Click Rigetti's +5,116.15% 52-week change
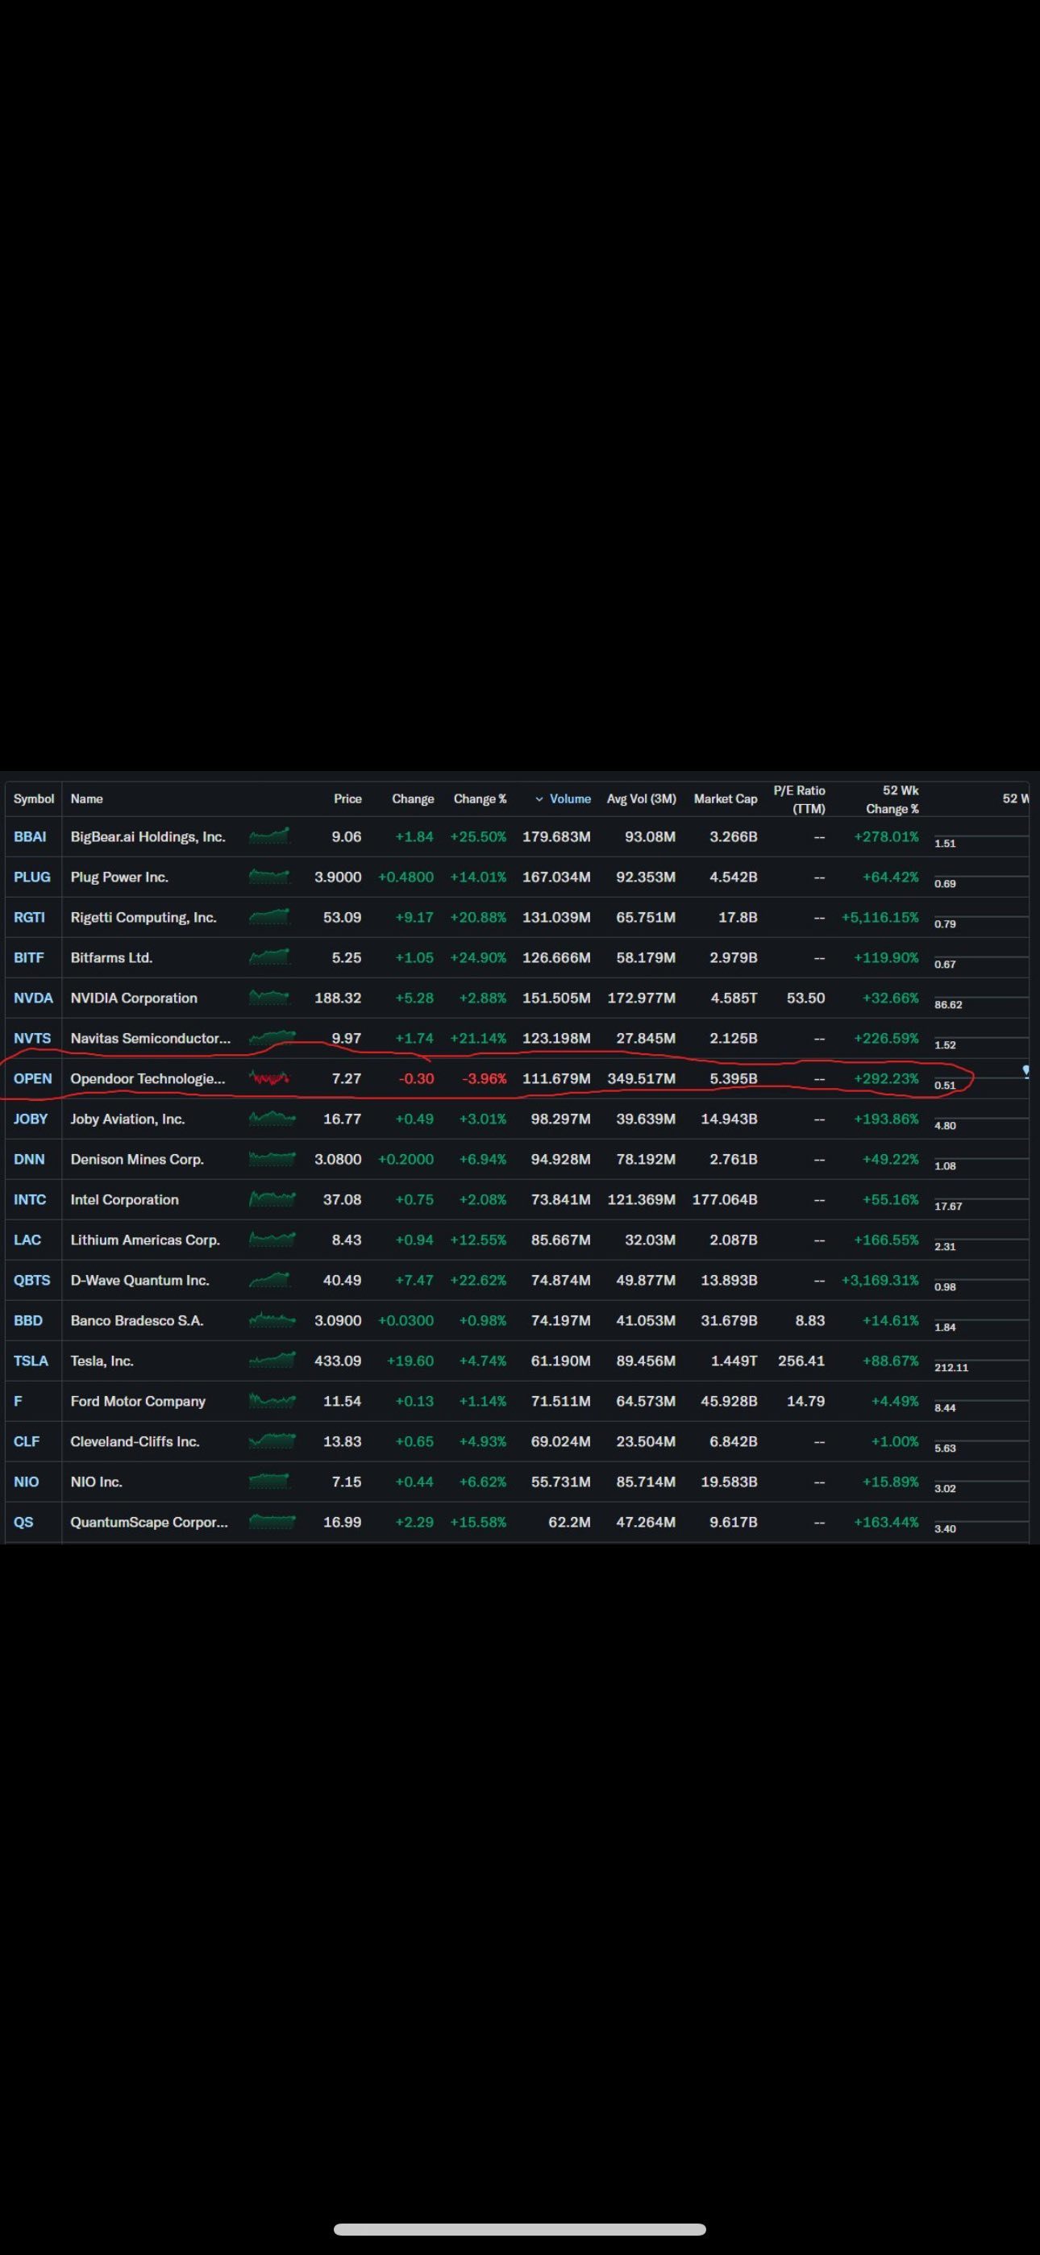The width and height of the screenshot is (1040, 2255). coord(880,918)
